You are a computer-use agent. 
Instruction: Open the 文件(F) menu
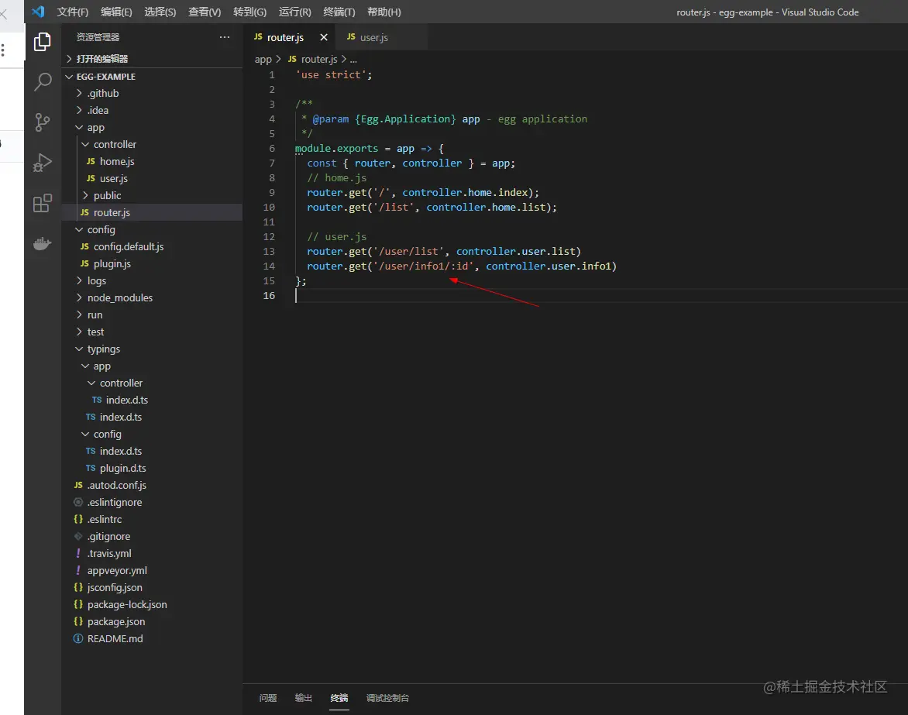click(x=72, y=12)
